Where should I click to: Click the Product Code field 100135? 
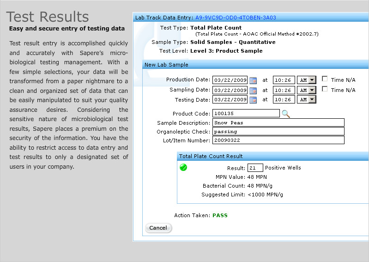[246, 113]
